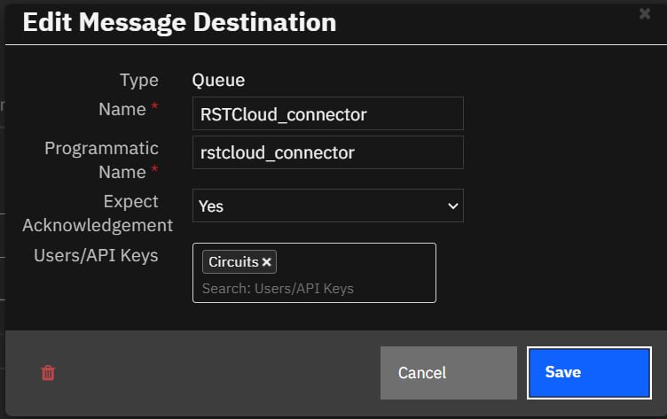667x419 pixels.
Task: Click the red asterisk beside Name
Action: coord(155,109)
